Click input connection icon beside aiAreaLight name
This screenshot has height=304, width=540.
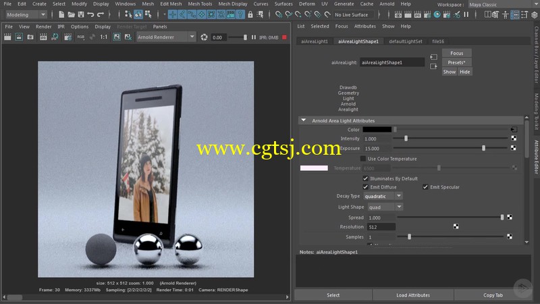(x=433, y=57)
